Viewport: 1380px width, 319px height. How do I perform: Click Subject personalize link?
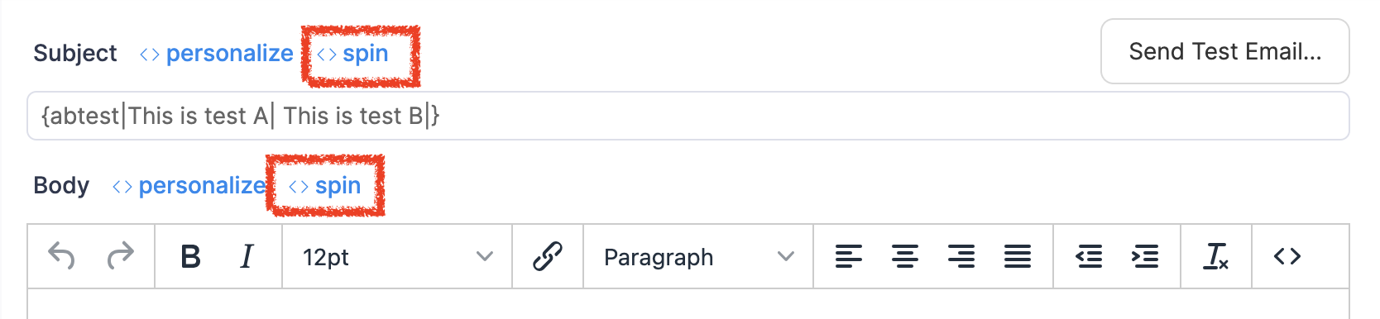coord(217,54)
